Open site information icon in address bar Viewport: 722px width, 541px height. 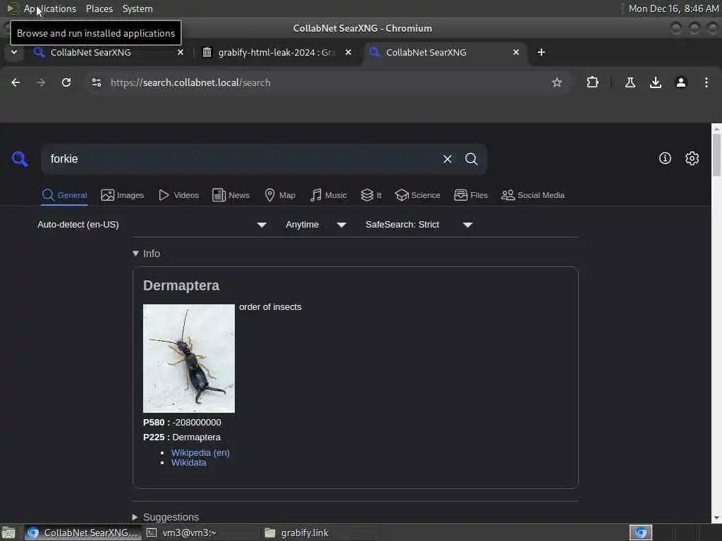coord(96,82)
